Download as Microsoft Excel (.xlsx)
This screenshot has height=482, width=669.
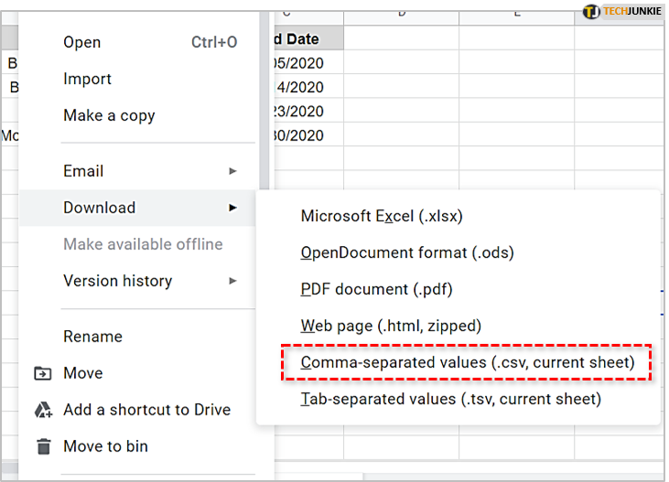382,216
